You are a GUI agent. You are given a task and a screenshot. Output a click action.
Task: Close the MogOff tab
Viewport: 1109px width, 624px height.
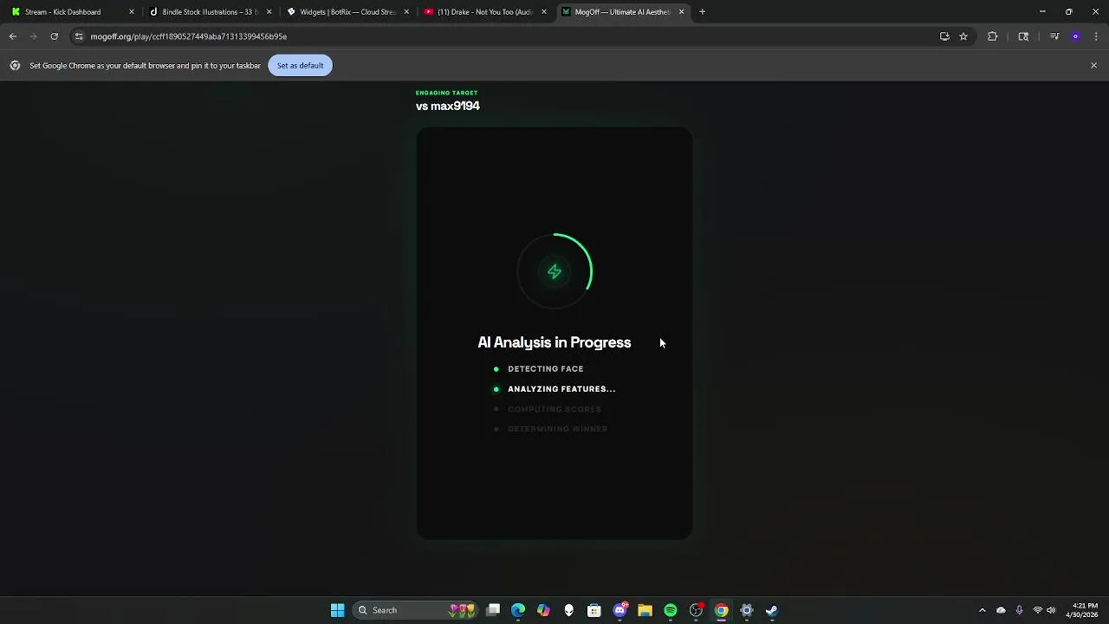tap(681, 12)
